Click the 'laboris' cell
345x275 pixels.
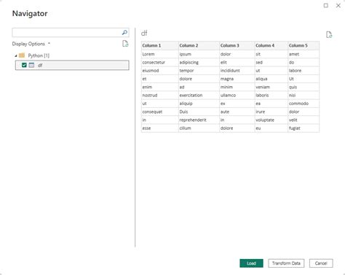(271, 96)
